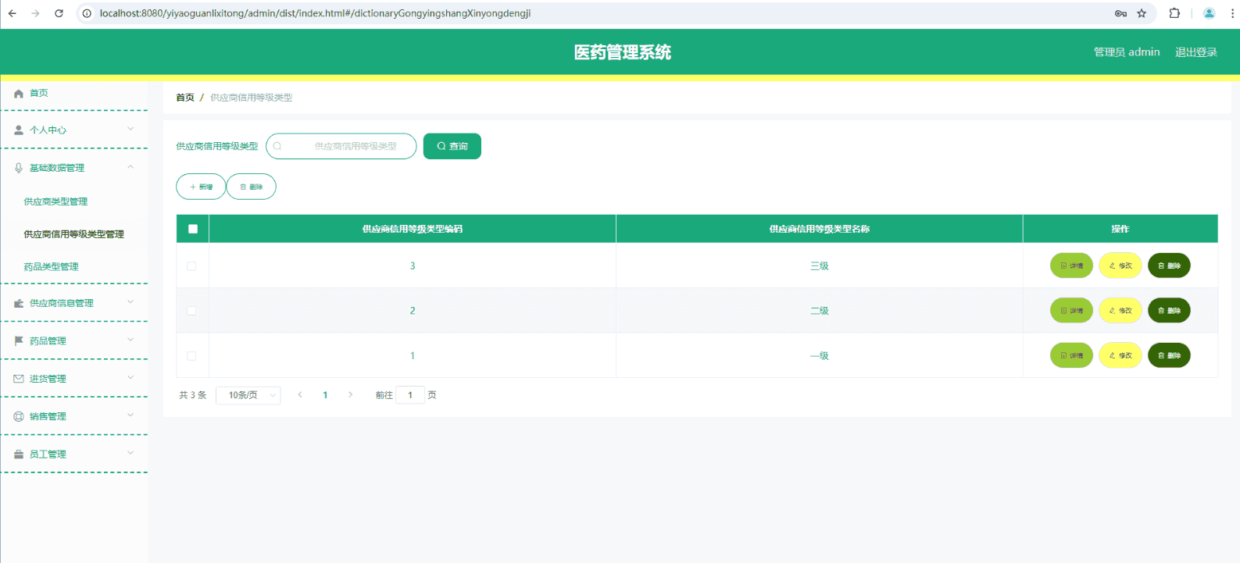
Task: Focus the 供应商信用等级类型 search input
Action: point(341,146)
